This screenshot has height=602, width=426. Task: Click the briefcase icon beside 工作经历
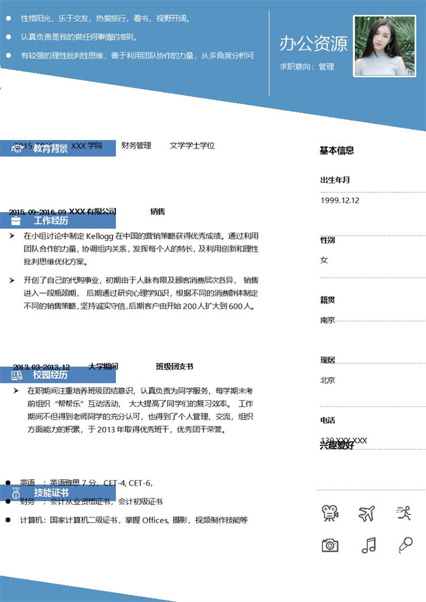pos(16,221)
